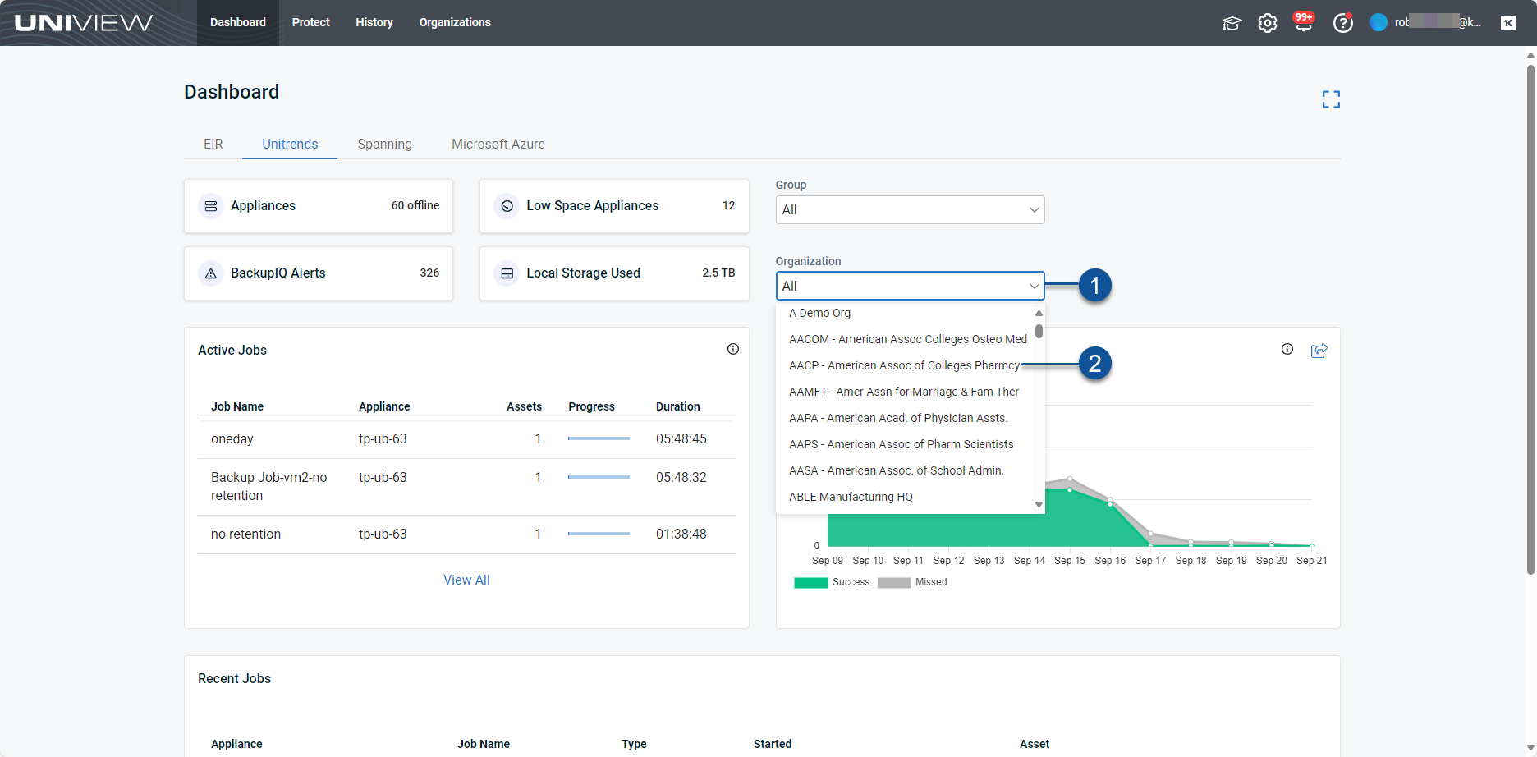Click the user avatar circle
Screen dimensions: 1537x757
[x=1379, y=23]
